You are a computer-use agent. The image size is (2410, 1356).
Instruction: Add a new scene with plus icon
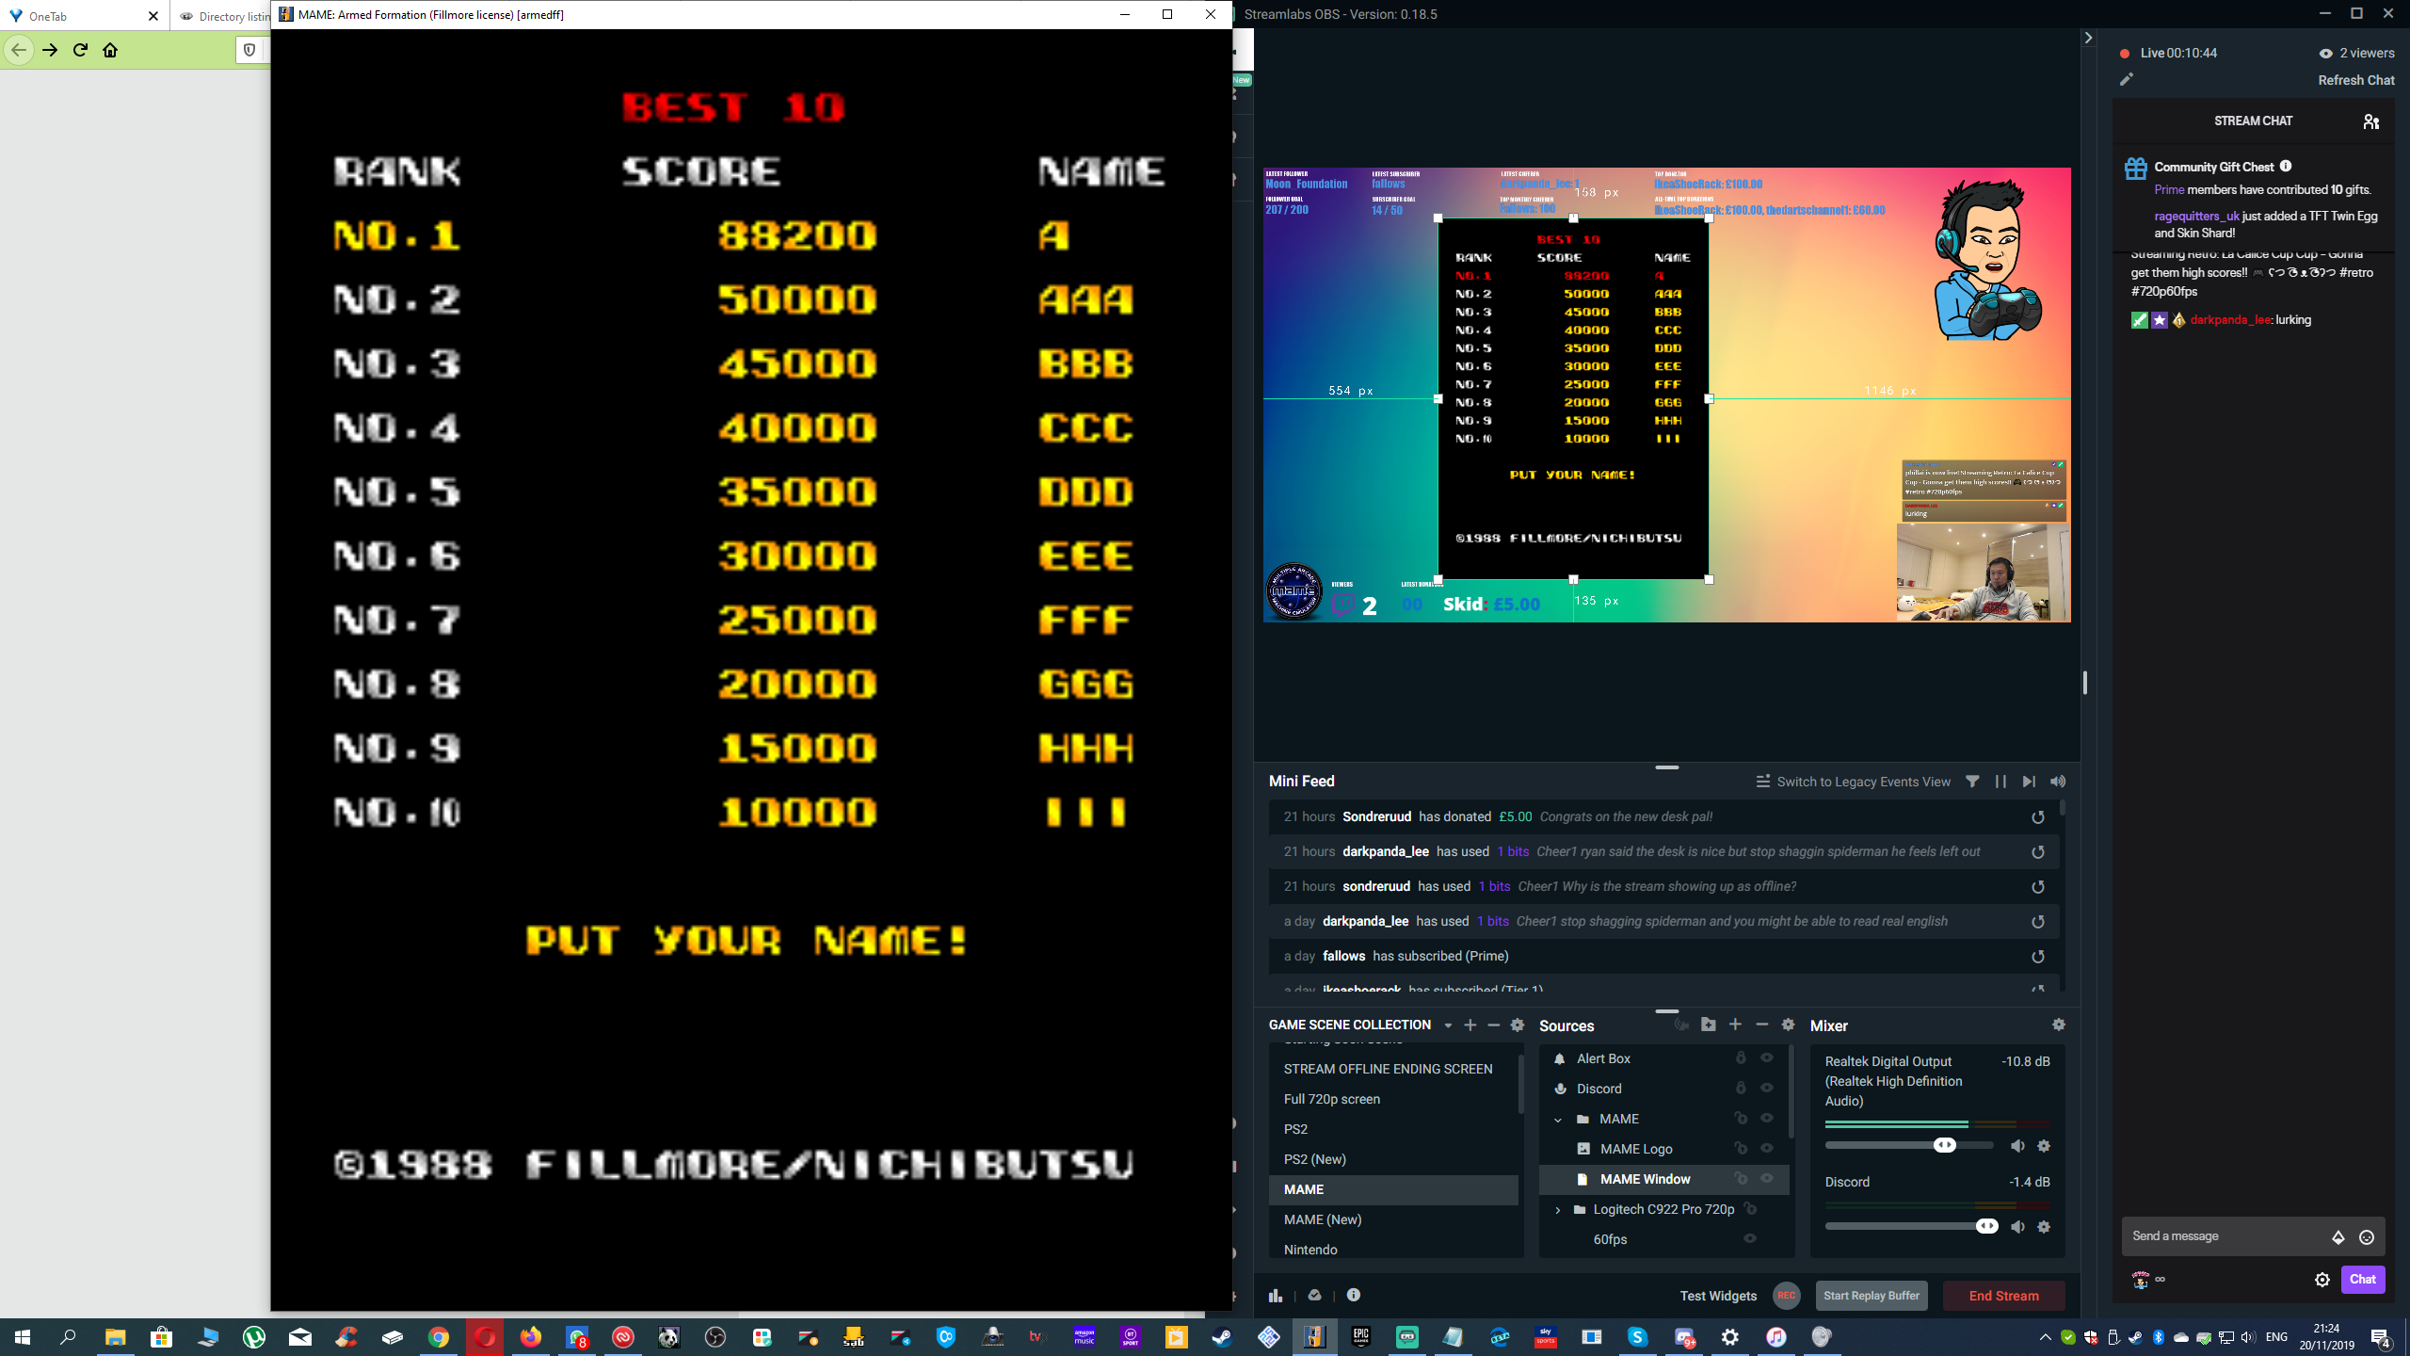click(1470, 1025)
